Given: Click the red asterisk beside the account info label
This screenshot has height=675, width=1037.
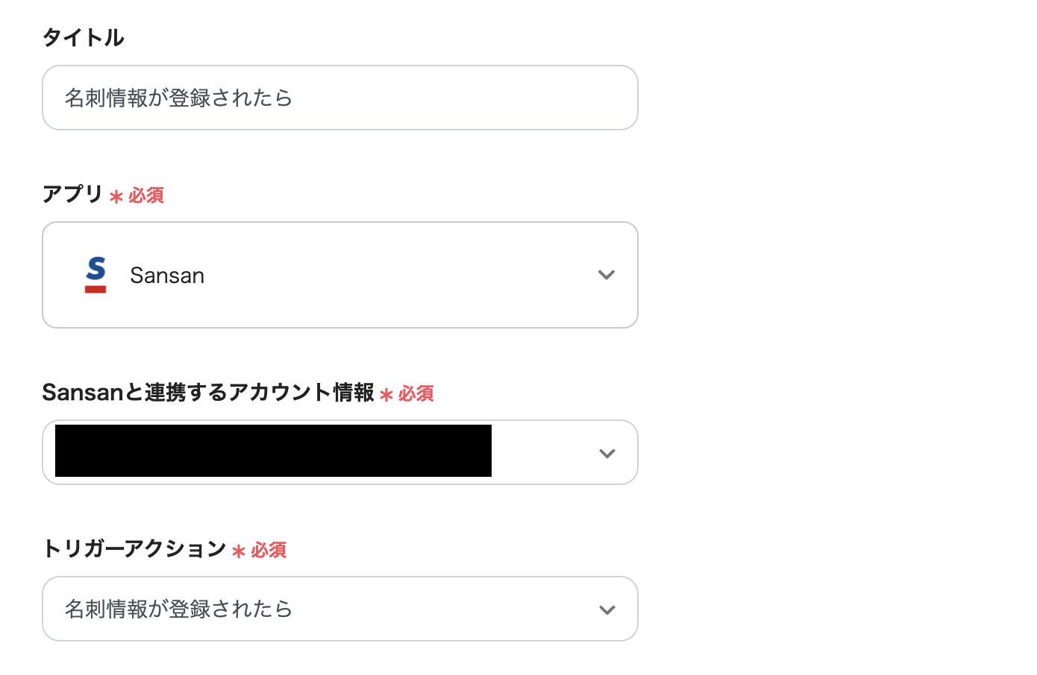Looking at the screenshot, I should tap(386, 395).
